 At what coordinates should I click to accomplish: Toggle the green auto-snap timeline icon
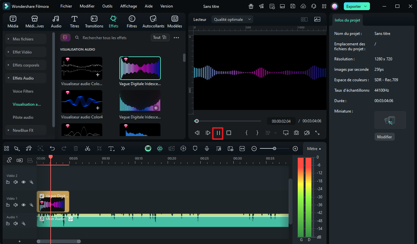[160, 148]
